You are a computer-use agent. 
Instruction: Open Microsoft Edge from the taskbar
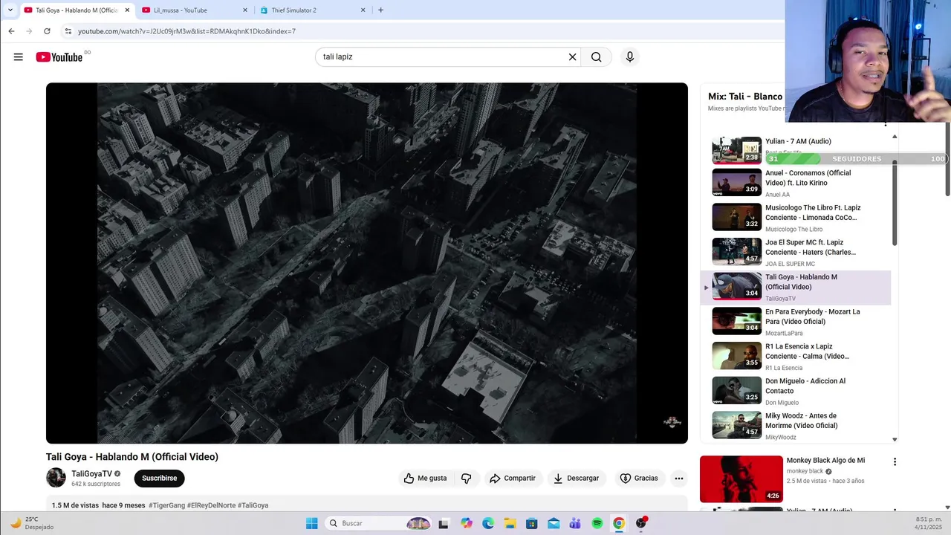(488, 523)
